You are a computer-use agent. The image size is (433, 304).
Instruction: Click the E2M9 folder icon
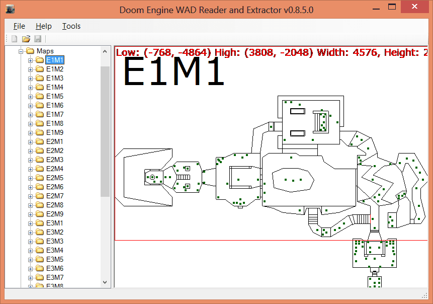click(x=40, y=214)
